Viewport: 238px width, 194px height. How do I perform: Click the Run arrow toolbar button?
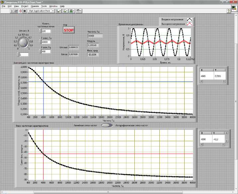pos(12,11)
